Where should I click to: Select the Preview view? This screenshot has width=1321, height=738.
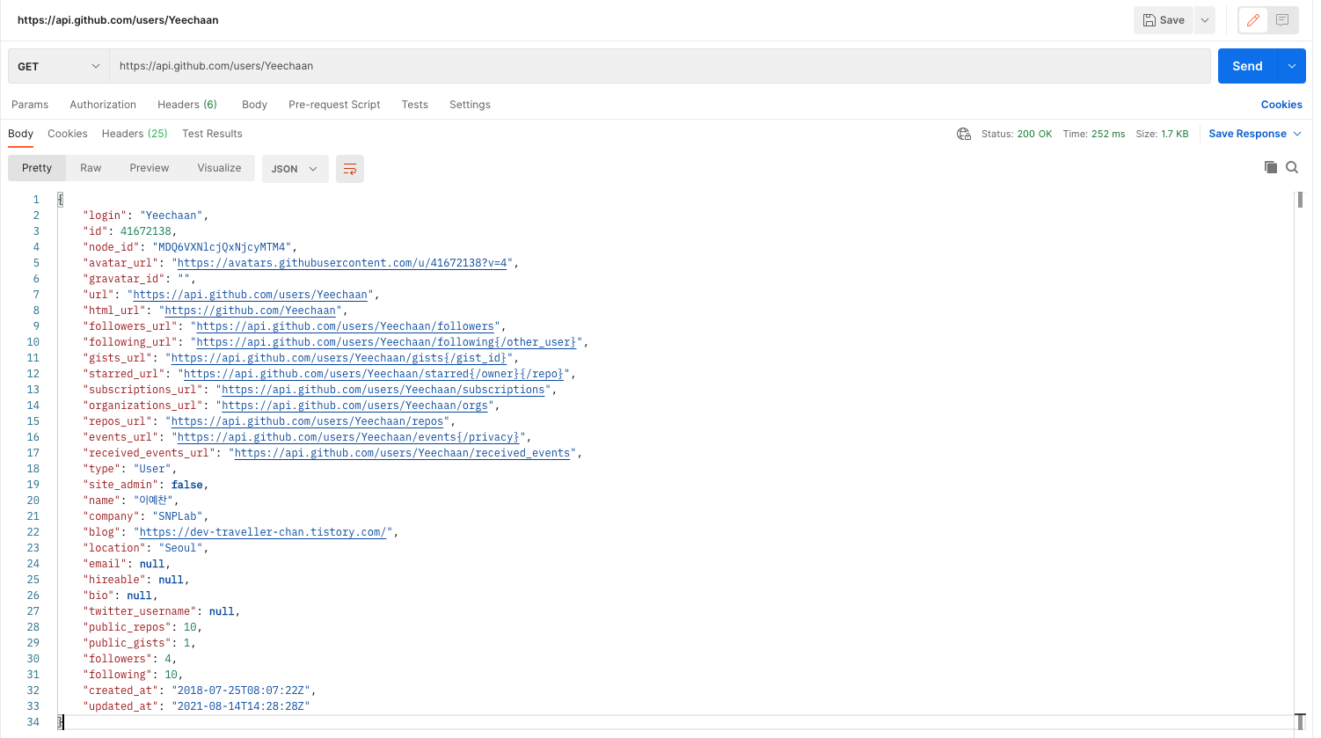[x=150, y=168]
